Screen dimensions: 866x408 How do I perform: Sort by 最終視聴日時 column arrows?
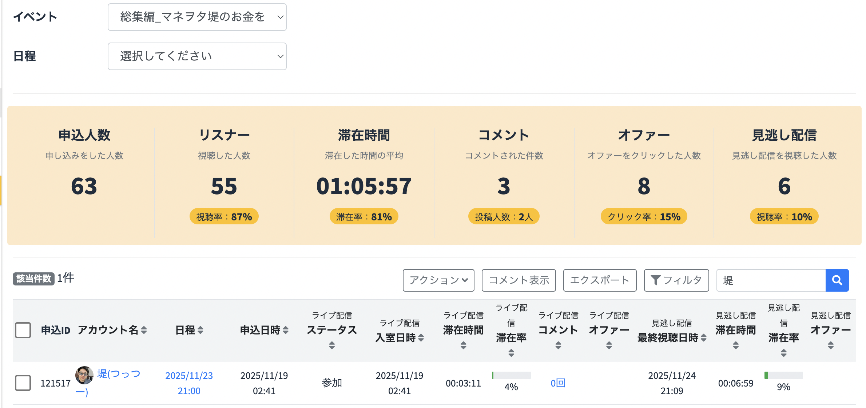(x=704, y=338)
